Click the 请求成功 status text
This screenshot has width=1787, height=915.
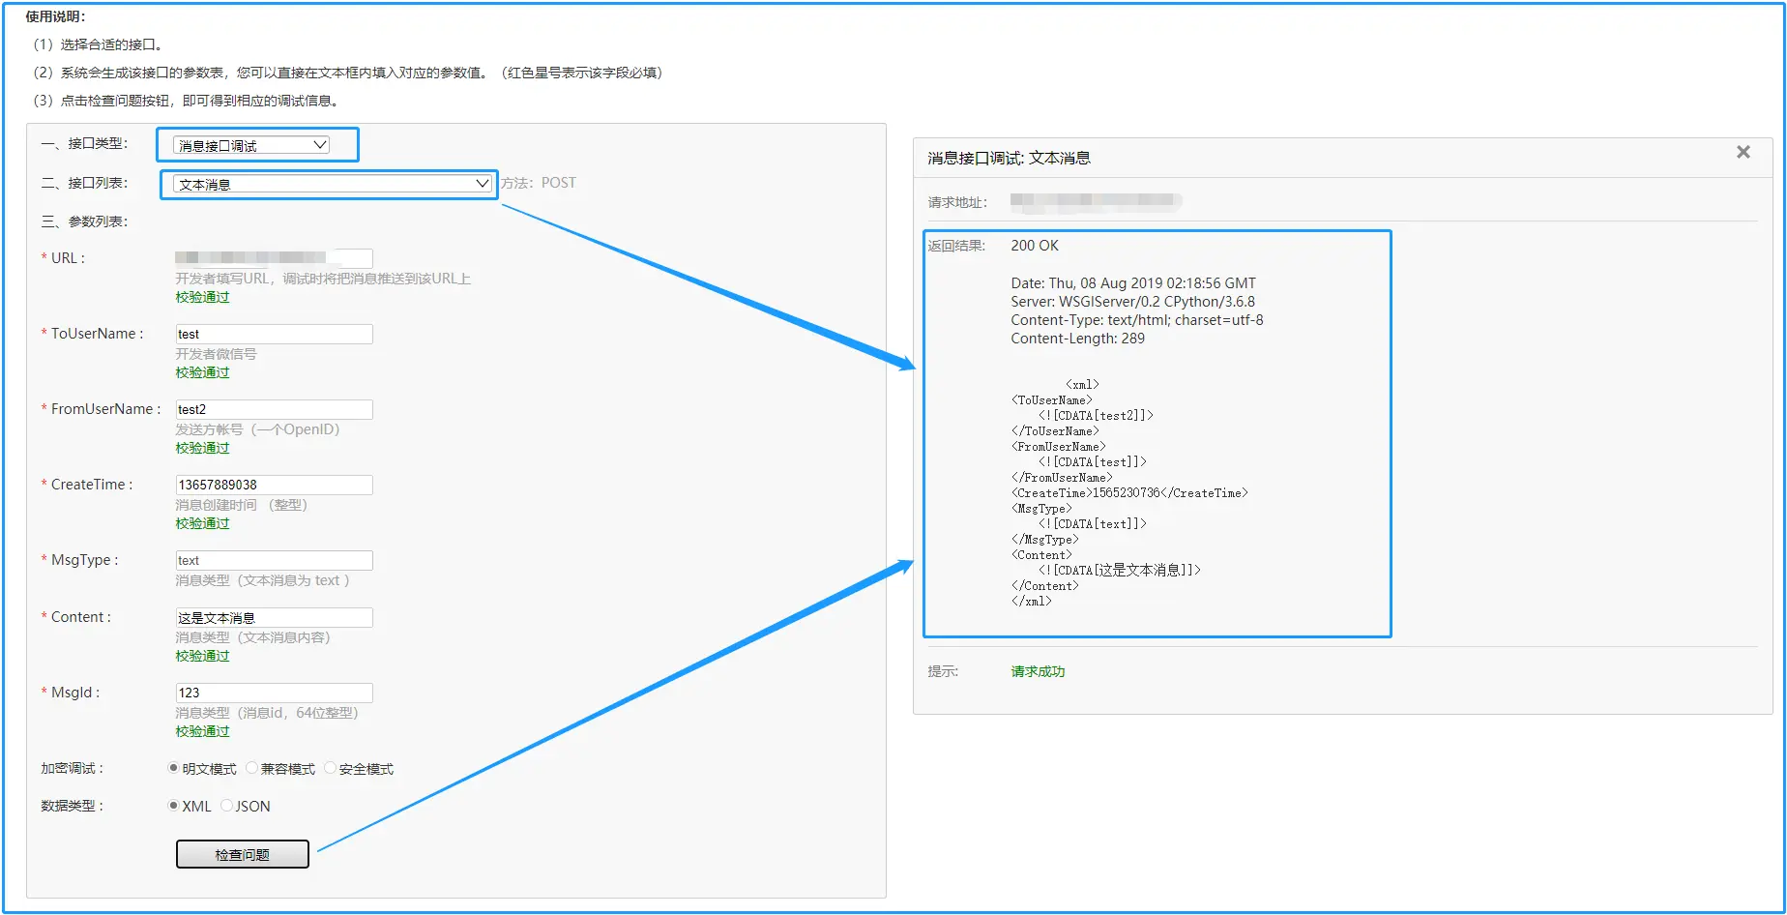pyautogui.click(x=1038, y=671)
